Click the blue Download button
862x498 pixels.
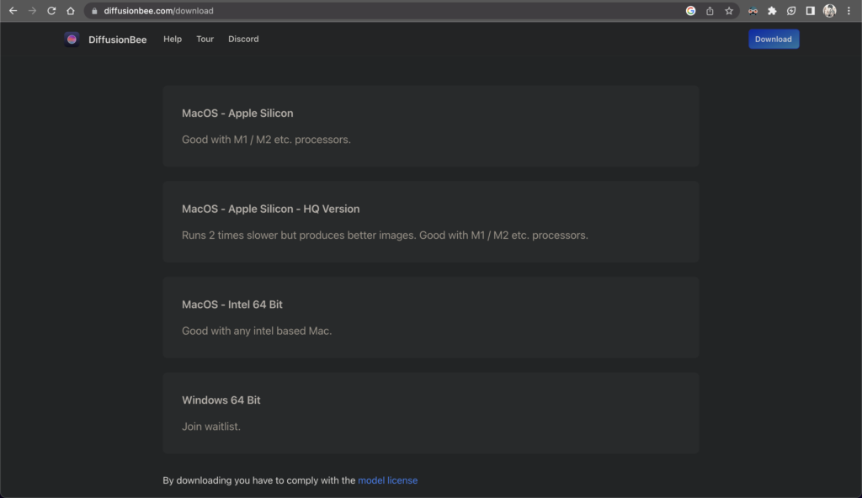click(773, 40)
